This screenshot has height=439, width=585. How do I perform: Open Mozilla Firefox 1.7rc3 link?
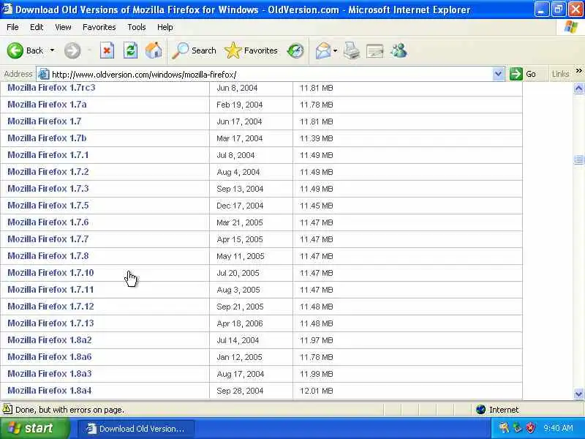click(x=51, y=88)
